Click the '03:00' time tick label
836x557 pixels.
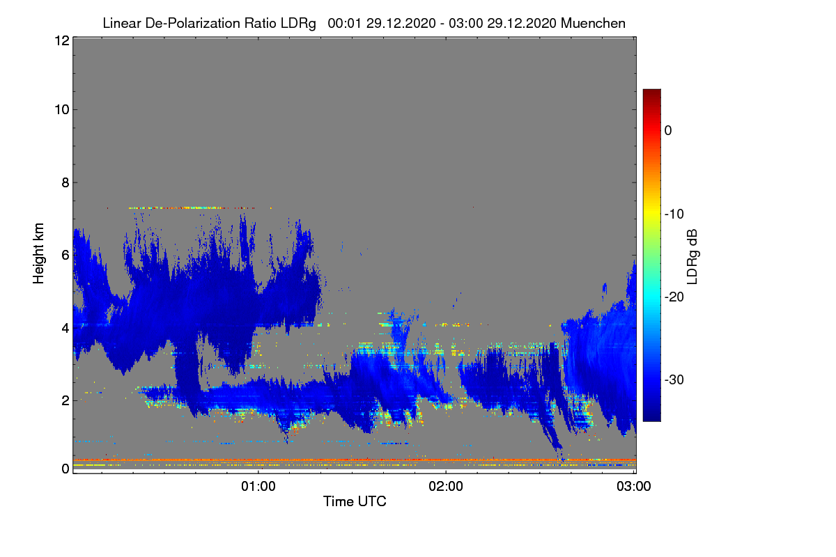click(634, 486)
